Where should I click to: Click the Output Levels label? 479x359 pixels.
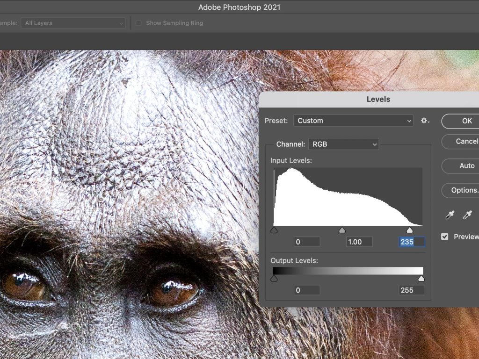(294, 260)
